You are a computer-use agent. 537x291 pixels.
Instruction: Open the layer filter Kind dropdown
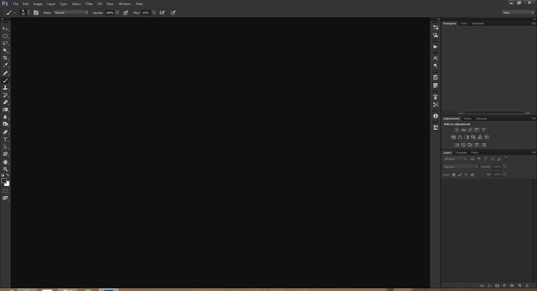pyautogui.click(x=455, y=159)
